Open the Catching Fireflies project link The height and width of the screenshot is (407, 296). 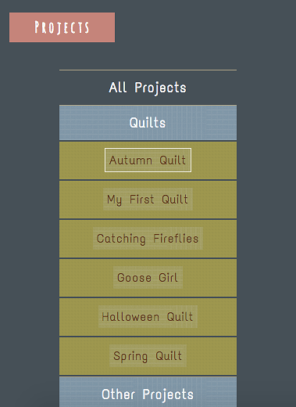(x=148, y=238)
